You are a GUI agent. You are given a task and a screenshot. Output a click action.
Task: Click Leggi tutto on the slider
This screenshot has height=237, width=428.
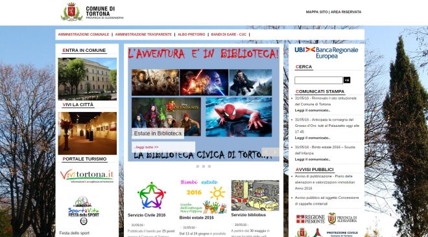147,147
